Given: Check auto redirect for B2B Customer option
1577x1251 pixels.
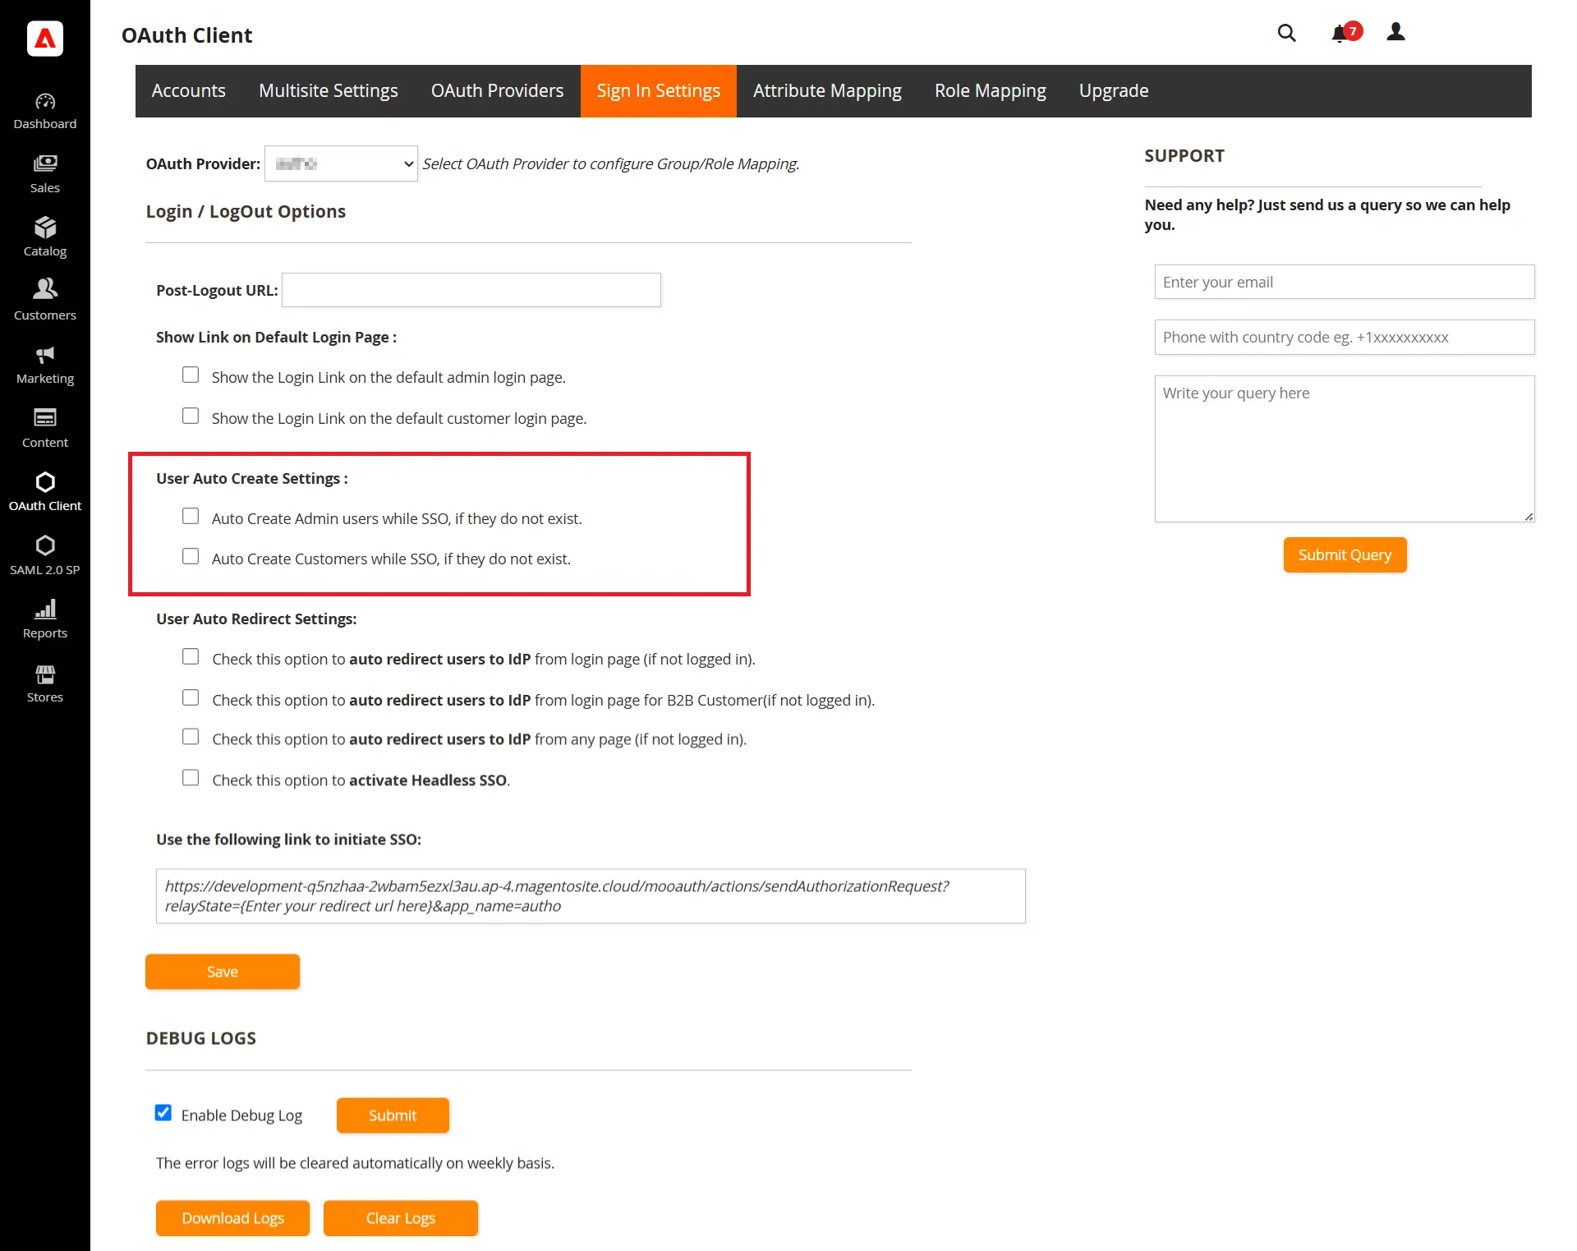Looking at the screenshot, I should click(191, 698).
